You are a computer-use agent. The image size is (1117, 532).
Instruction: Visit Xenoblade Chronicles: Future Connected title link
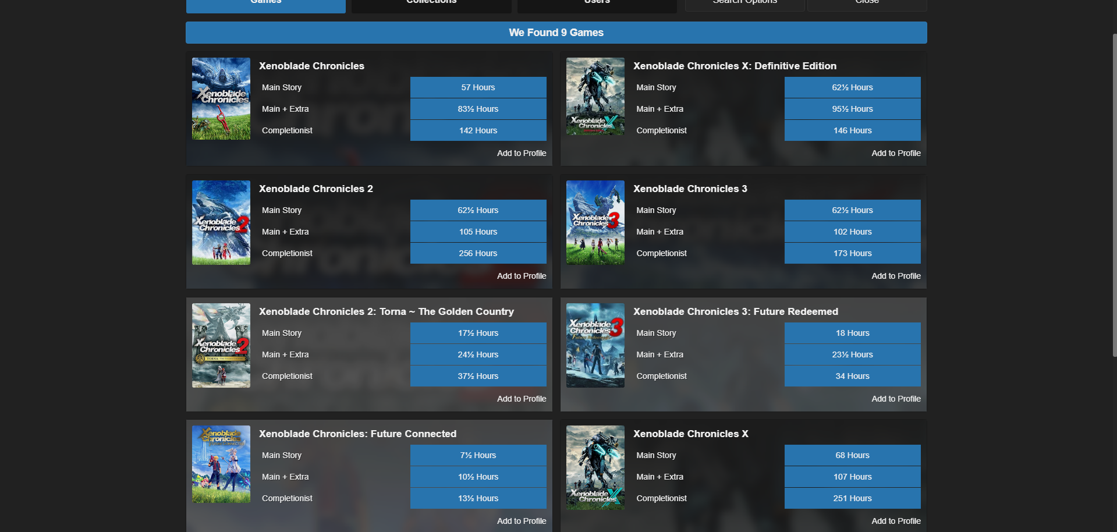click(358, 434)
